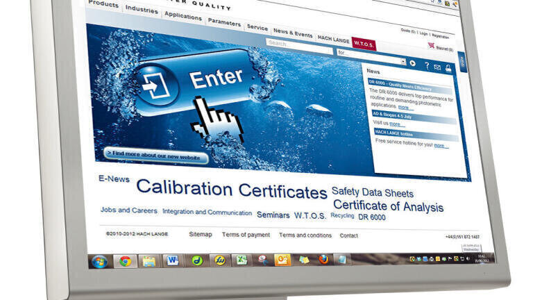This screenshot has height=300, width=533.
Task: Open Jobs and Careers tag link
Action: tap(129, 210)
